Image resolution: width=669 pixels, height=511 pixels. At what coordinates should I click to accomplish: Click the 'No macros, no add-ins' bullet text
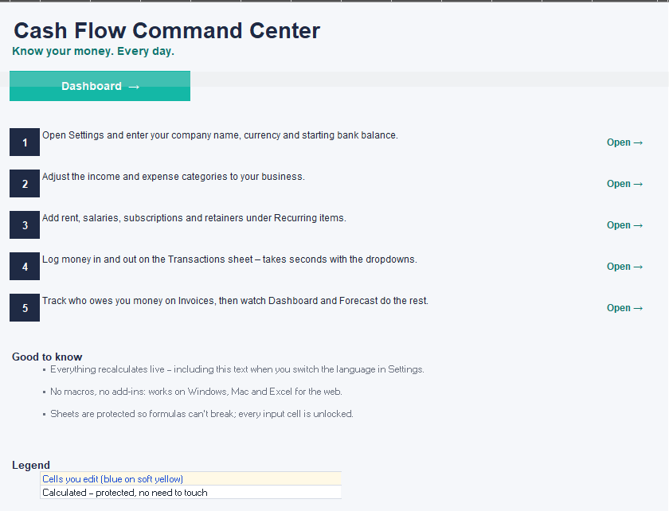(x=196, y=392)
